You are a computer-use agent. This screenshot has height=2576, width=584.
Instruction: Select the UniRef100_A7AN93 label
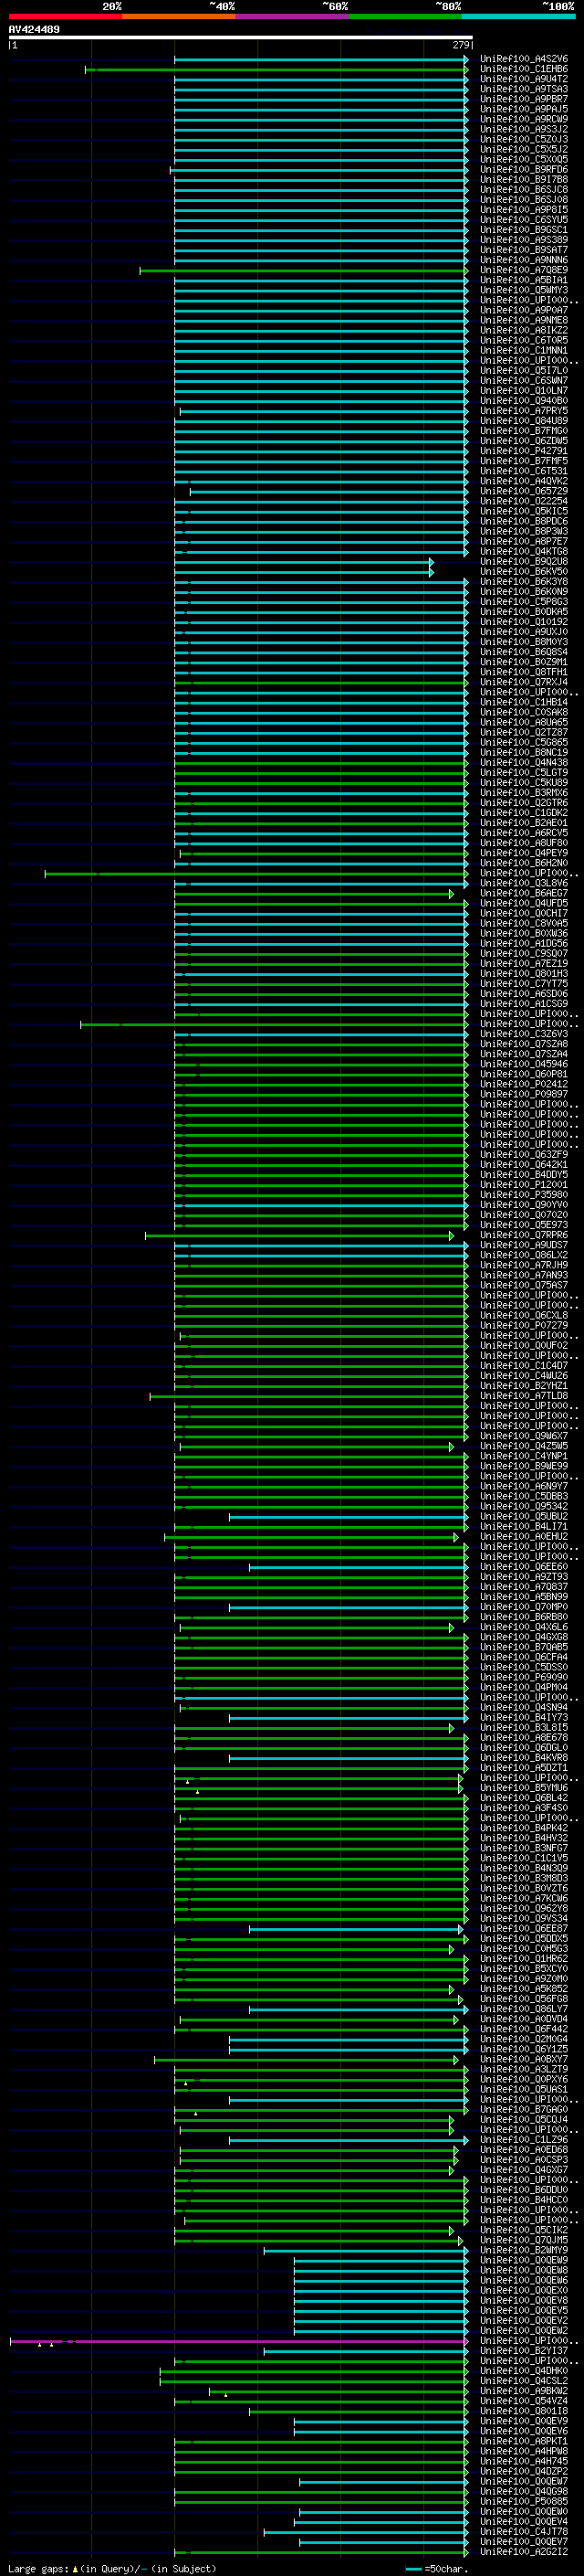pyautogui.click(x=524, y=1275)
